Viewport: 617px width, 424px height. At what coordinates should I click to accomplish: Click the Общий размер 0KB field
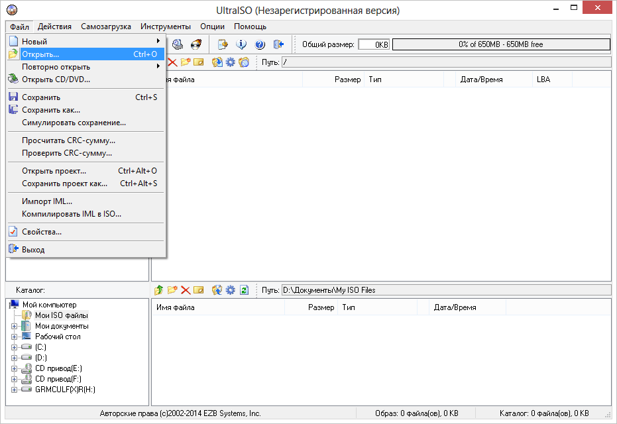tap(374, 44)
